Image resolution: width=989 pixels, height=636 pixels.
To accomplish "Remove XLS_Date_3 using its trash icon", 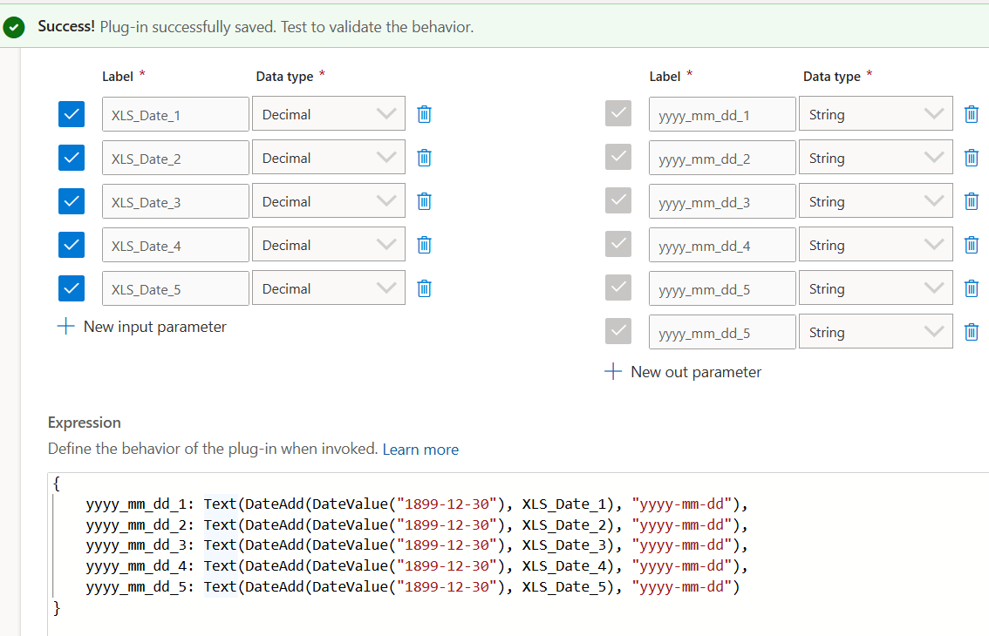I will point(424,201).
